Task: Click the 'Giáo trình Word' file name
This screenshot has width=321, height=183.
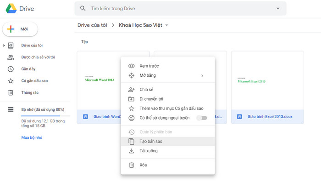Action: (x=107, y=116)
